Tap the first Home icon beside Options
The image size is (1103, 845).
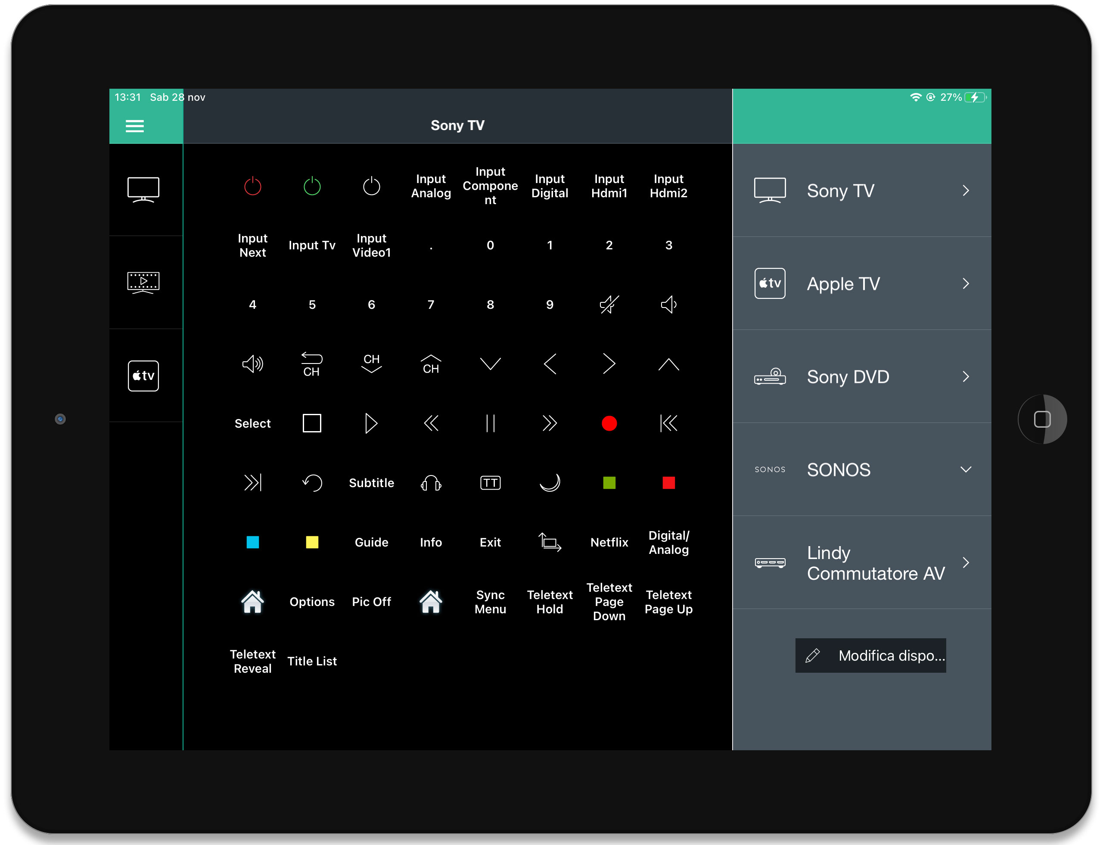252,602
